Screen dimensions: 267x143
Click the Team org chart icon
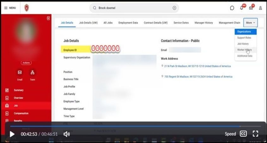click(33, 73)
